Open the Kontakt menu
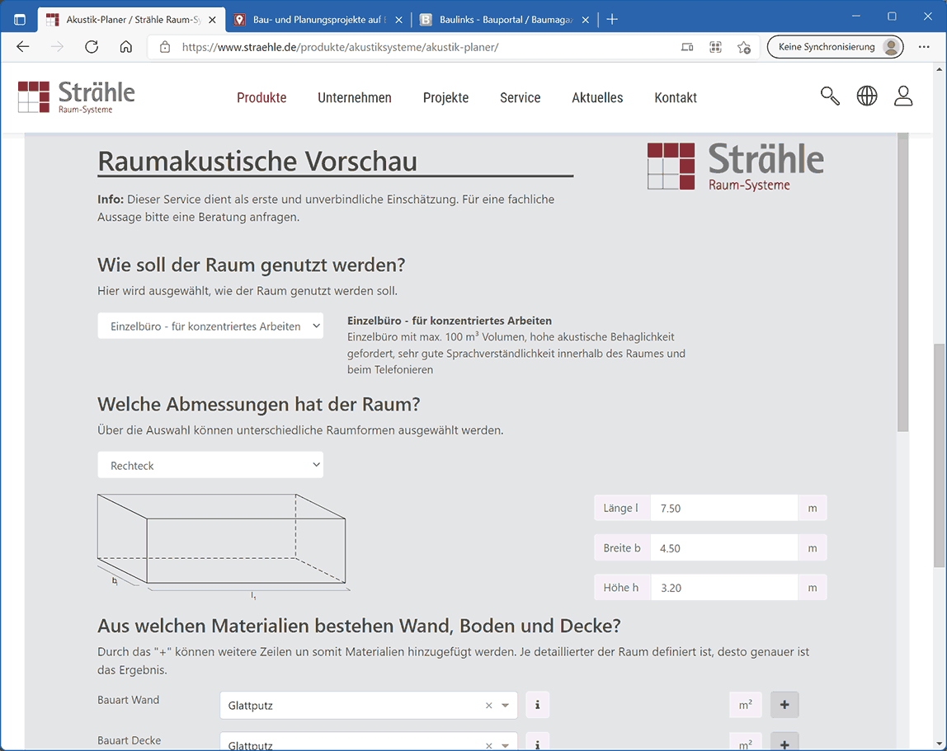 [676, 98]
